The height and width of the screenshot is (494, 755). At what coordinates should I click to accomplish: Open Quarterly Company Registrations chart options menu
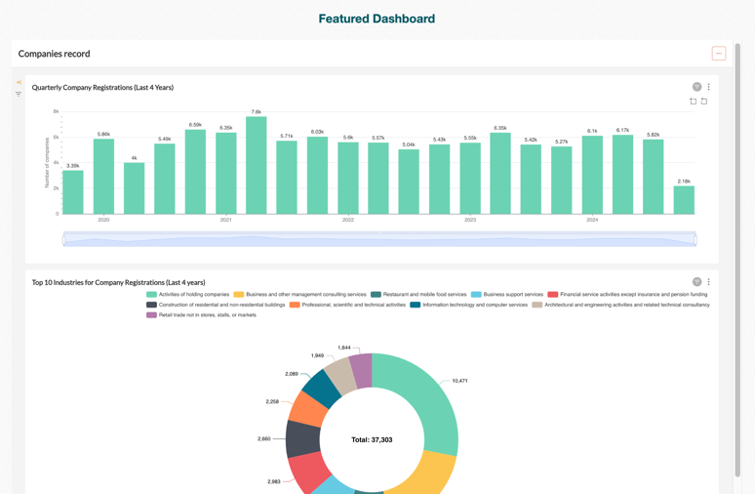coord(708,87)
